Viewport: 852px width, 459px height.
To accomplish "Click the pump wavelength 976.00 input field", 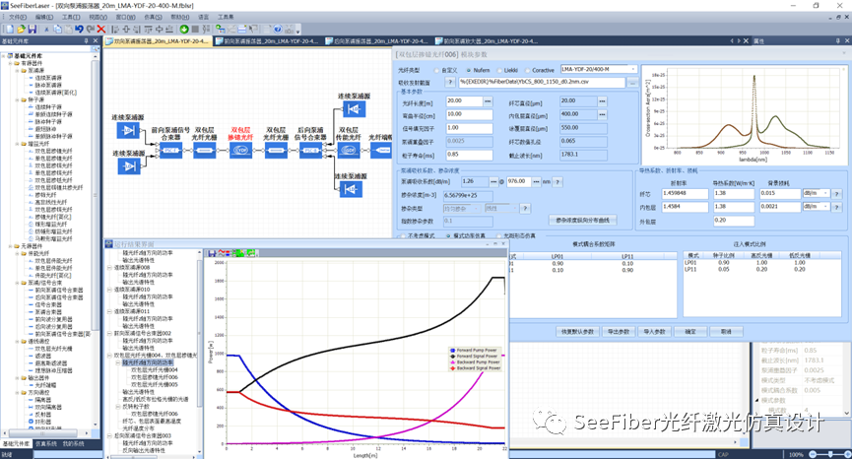I will pos(519,181).
